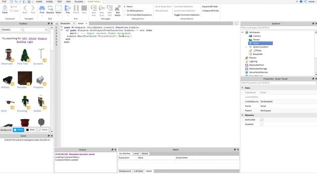This screenshot has height=178, width=317.
Task: Click the Vehicle search suggestion link
Action: pos(32,39)
